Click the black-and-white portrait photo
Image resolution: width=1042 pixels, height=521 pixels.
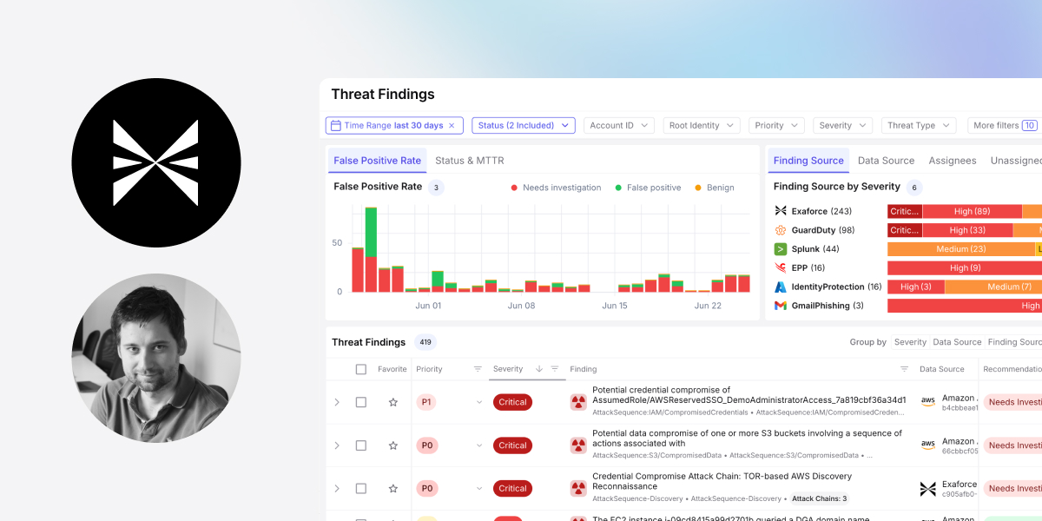pyautogui.click(x=156, y=358)
